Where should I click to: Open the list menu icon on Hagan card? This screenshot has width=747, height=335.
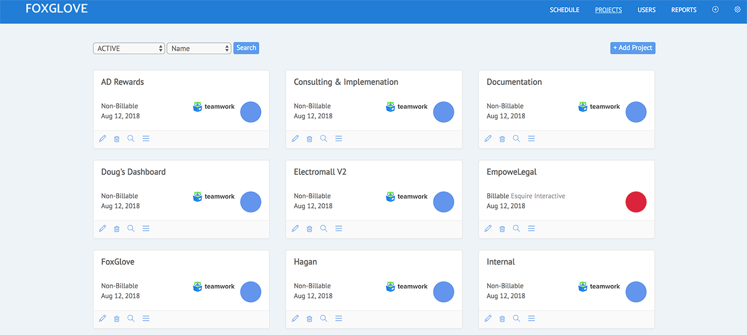click(339, 319)
